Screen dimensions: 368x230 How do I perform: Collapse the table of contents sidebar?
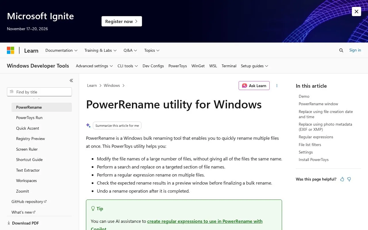coord(71,80)
